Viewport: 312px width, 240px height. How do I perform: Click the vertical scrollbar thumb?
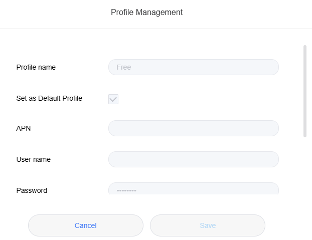coord(304,90)
